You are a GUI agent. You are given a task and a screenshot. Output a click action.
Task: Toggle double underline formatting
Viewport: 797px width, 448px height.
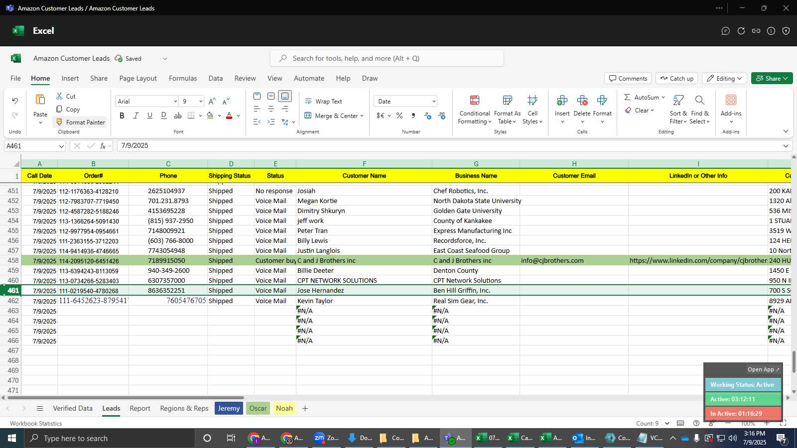(164, 115)
